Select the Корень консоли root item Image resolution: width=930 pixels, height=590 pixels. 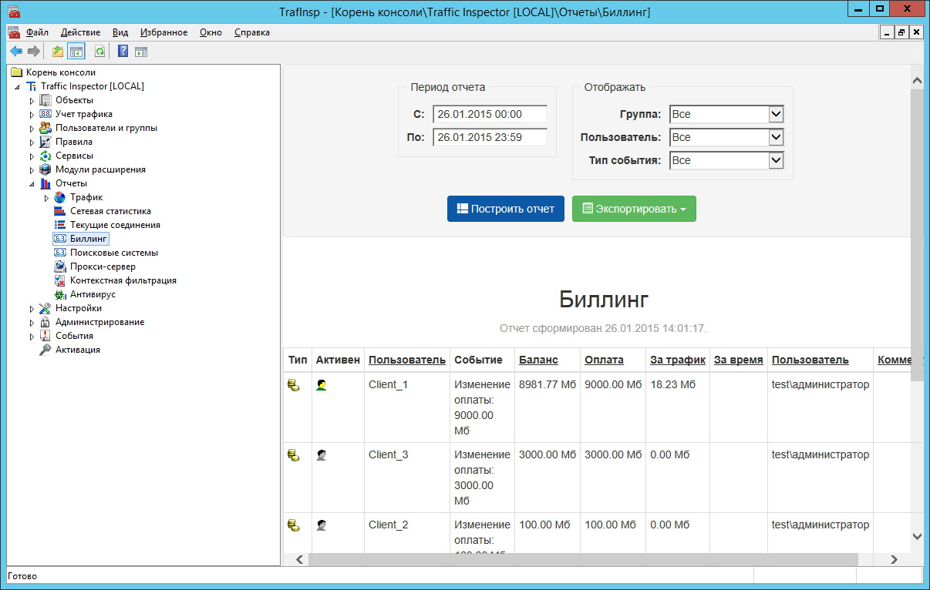[x=60, y=72]
